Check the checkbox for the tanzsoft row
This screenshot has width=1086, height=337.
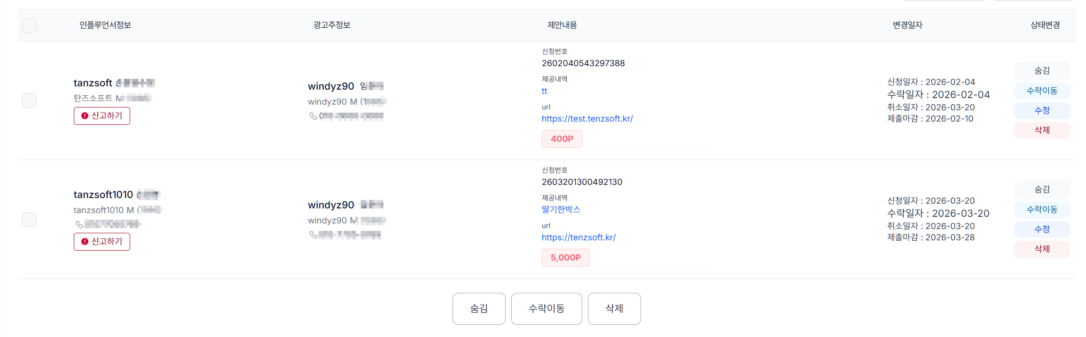click(x=29, y=100)
